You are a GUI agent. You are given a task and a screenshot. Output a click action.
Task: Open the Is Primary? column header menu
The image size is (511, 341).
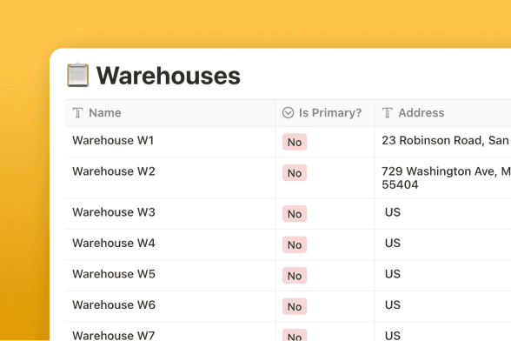[x=325, y=113]
